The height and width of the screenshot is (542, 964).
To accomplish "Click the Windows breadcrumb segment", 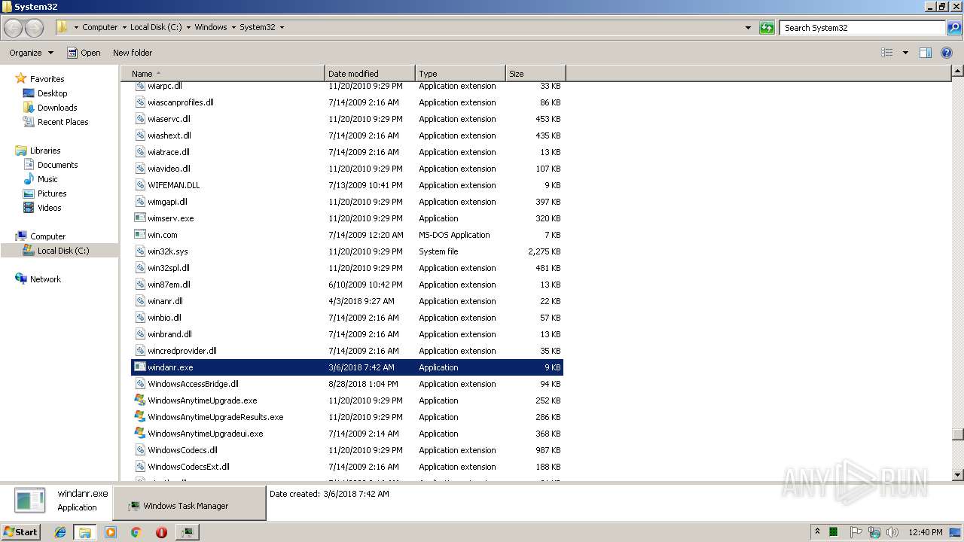I will (211, 27).
